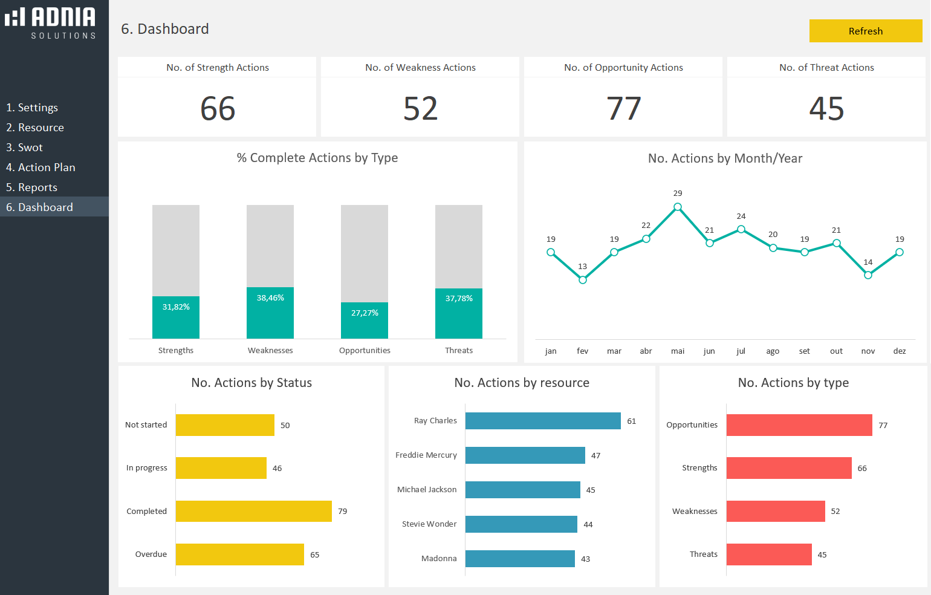Select the Opportunity Actions card value 77
Viewport: 931px width, 595px height.
coord(623,109)
